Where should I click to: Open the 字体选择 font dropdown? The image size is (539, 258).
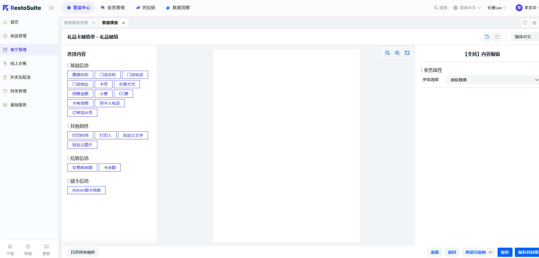click(492, 80)
